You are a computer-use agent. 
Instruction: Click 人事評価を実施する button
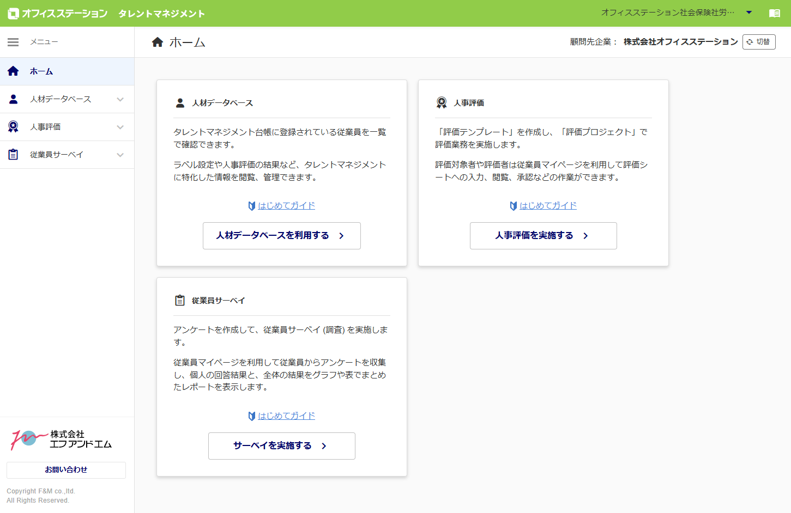pyautogui.click(x=544, y=236)
